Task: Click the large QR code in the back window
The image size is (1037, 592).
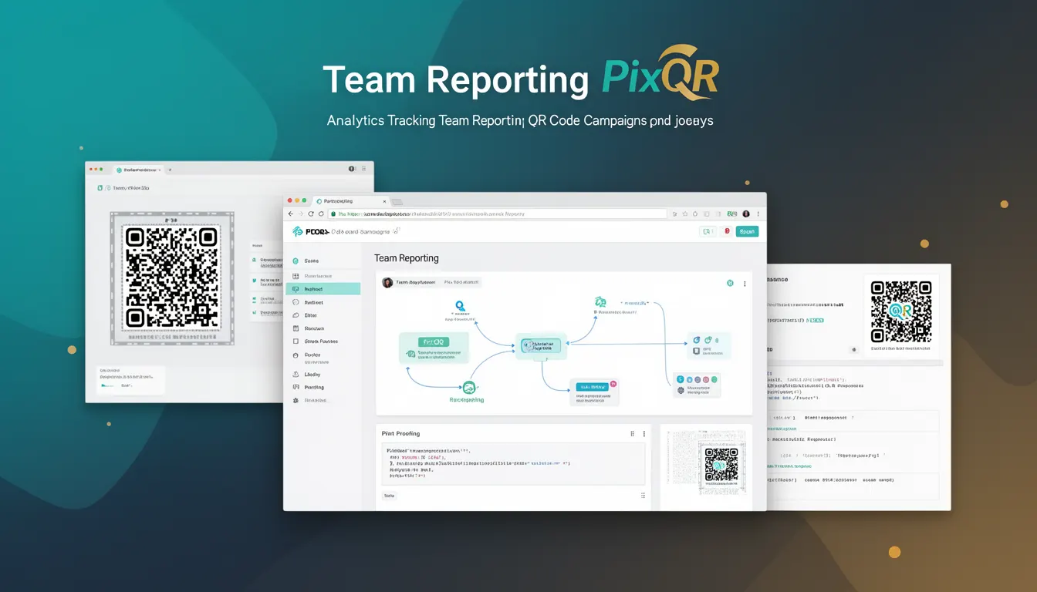Action: pos(172,277)
